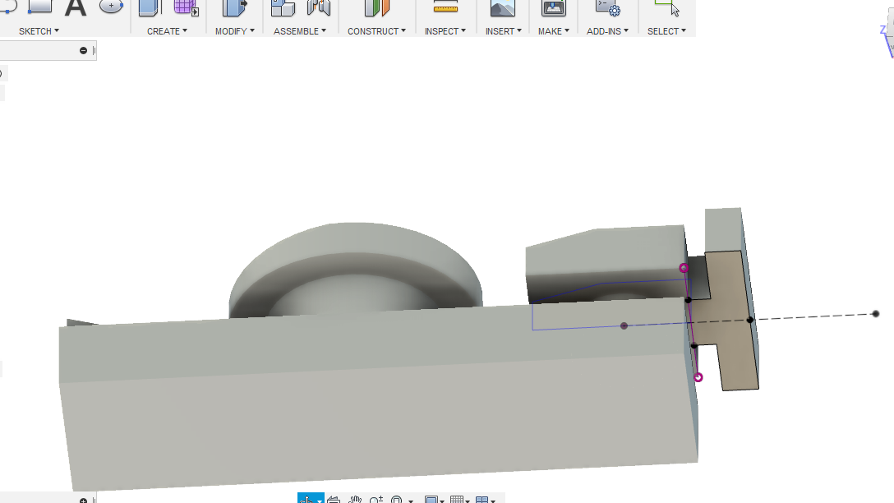Click the New Component icon above ASSEMBLE
Image resolution: width=894 pixels, height=503 pixels.
pos(283,8)
